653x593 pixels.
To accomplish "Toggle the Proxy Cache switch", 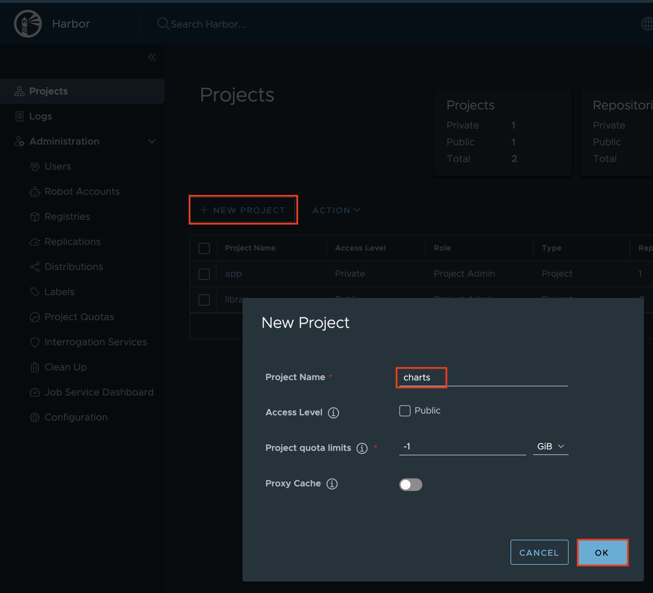I will [x=411, y=485].
